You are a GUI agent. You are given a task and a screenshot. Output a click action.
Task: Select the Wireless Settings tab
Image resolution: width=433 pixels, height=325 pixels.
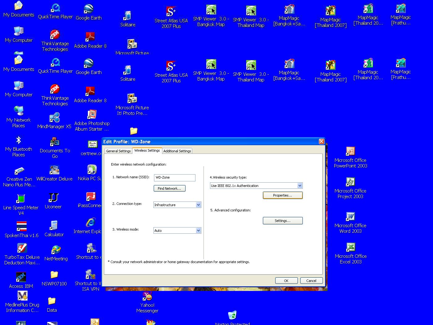tap(147, 150)
